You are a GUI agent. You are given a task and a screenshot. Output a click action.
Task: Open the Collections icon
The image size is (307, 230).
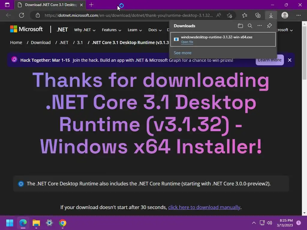pyautogui.click(x=258, y=15)
